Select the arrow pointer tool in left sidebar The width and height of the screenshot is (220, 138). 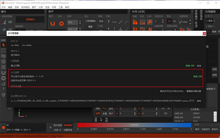[x=4, y=45]
